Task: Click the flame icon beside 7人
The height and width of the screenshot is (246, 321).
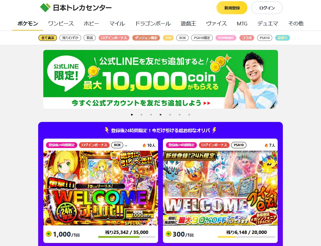Action: pyautogui.click(x=266, y=145)
